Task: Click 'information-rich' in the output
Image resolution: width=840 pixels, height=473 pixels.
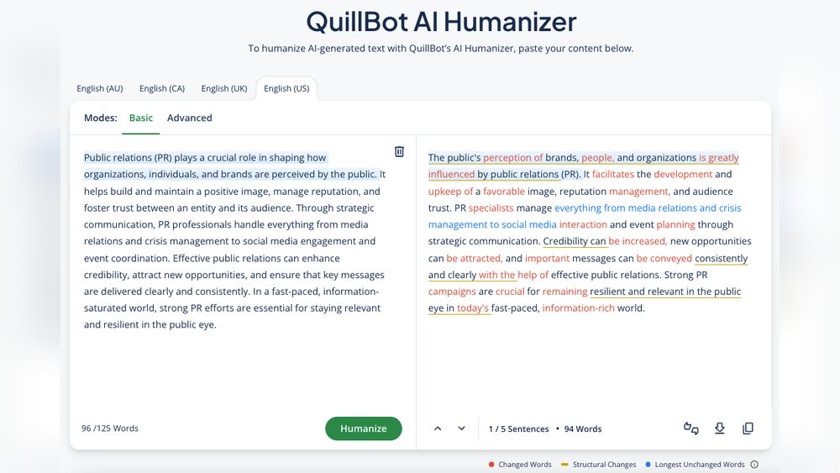Action: (x=578, y=308)
